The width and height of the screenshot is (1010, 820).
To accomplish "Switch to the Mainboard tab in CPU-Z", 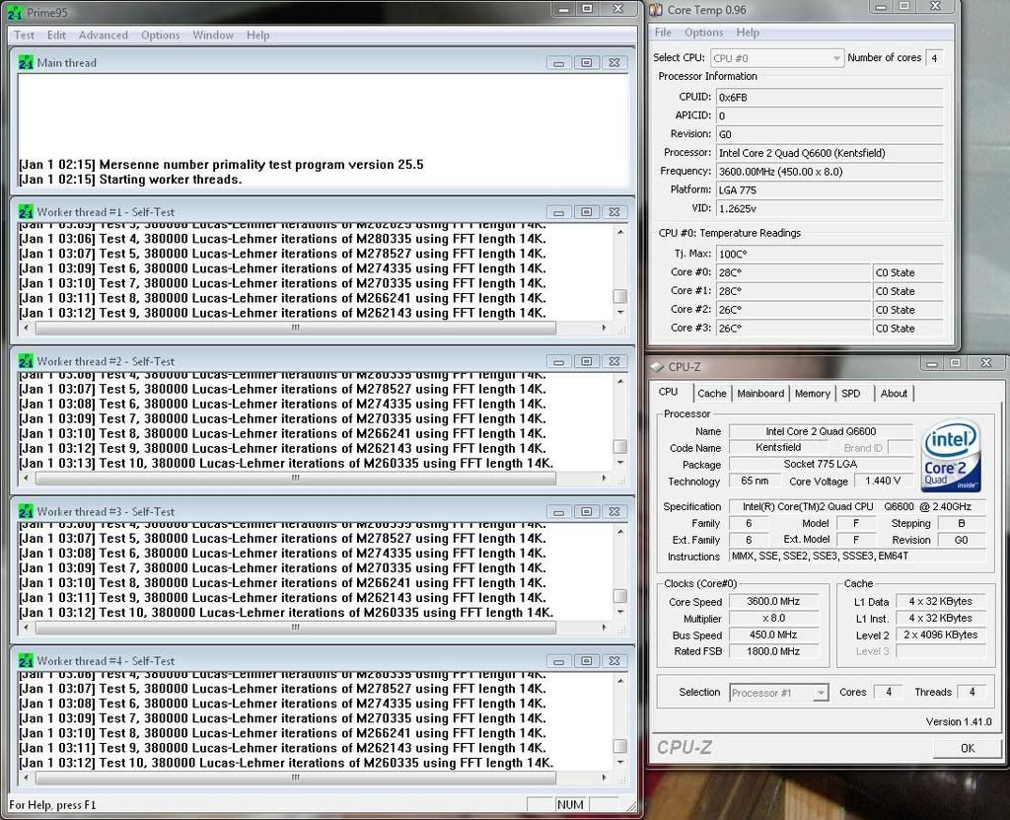I will tap(760, 394).
